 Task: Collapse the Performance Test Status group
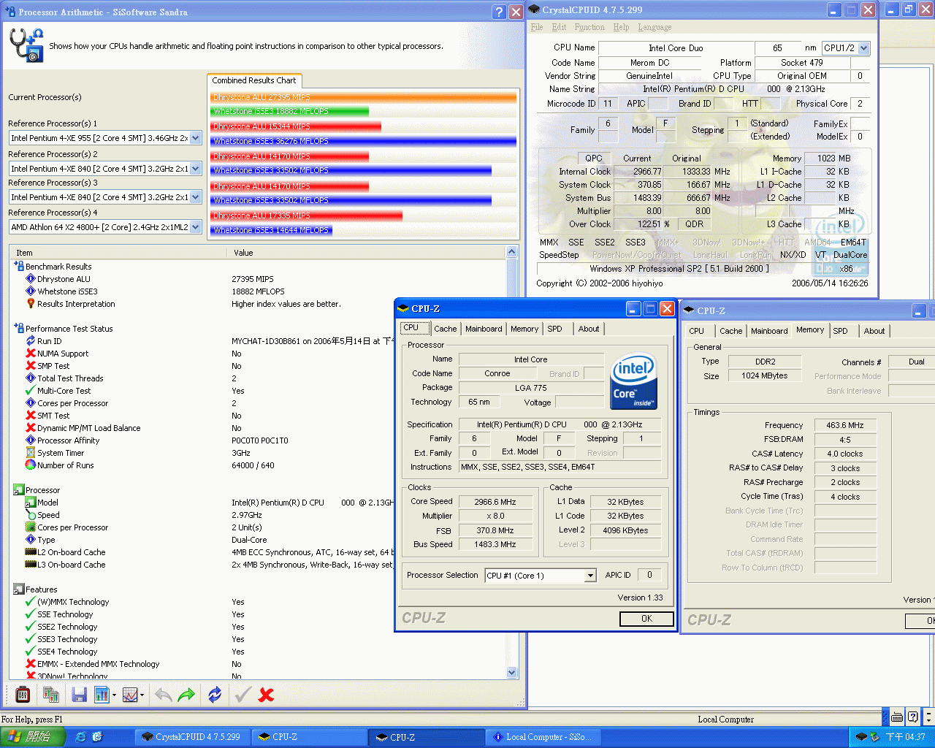coord(19,328)
